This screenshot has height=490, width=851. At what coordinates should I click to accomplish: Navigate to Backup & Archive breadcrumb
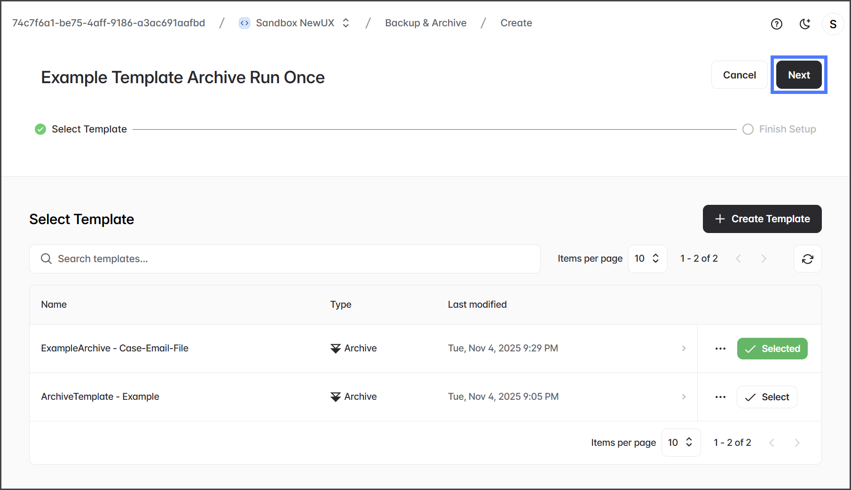[x=425, y=23]
